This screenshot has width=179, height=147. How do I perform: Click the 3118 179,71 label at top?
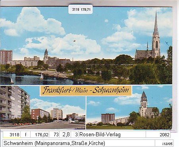[x=81, y=9]
